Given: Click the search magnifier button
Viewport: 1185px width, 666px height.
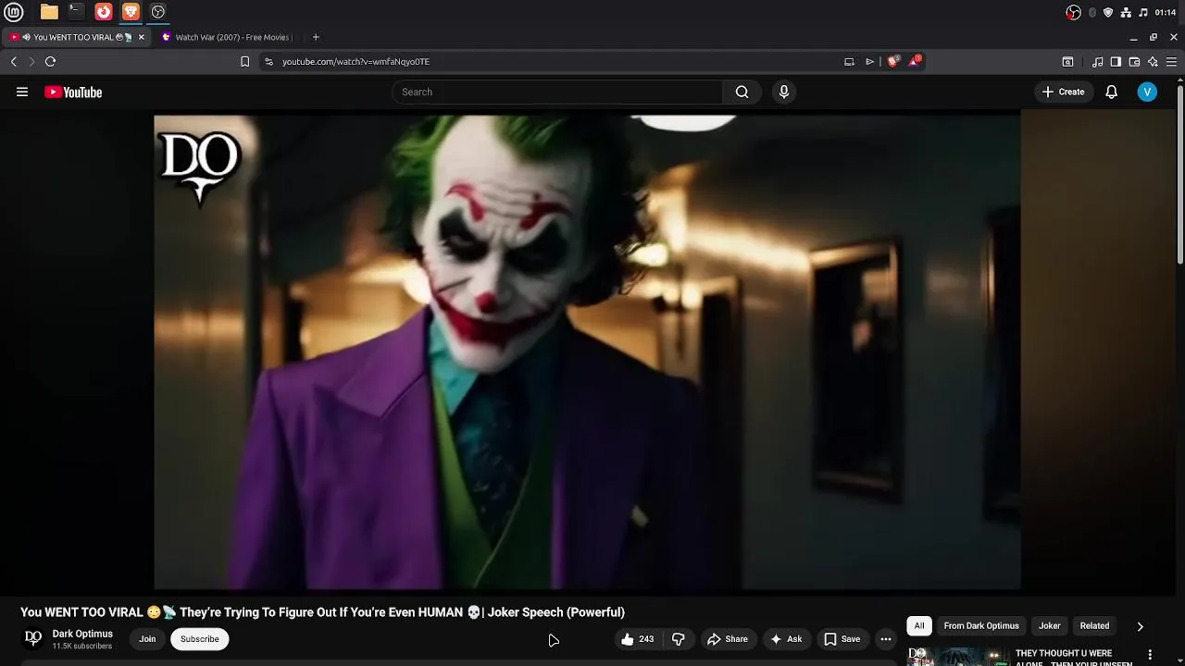Looking at the screenshot, I should (x=742, y=92).
